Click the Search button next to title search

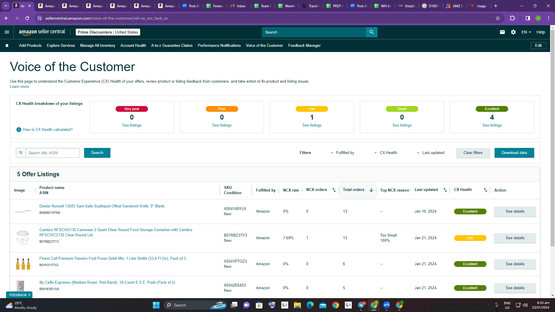pos(97,153)
